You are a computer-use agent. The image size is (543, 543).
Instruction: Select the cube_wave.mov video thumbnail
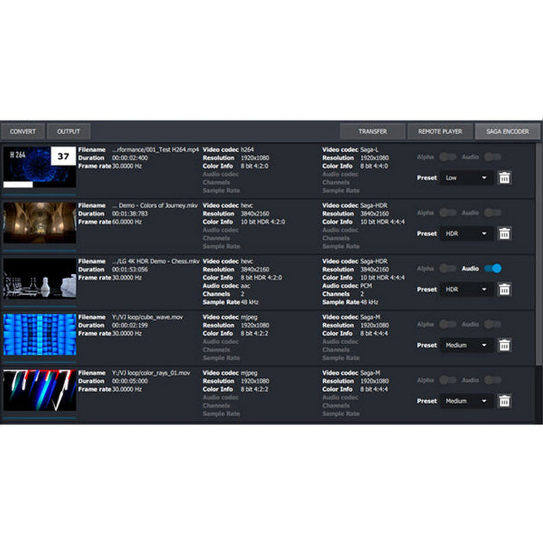coord(40,335)
